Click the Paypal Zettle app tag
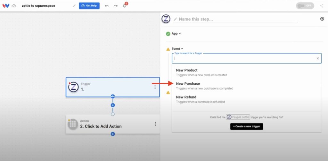Screen dimensions: 328x161 coord(238,117)
